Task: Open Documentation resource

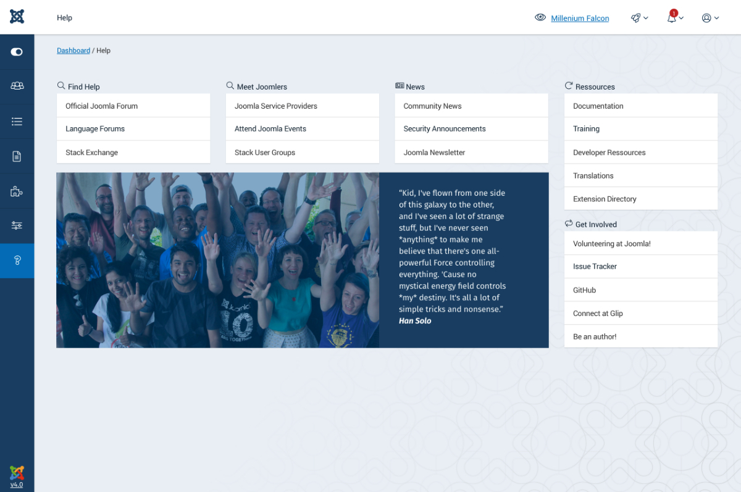Action: coord(641,106)
